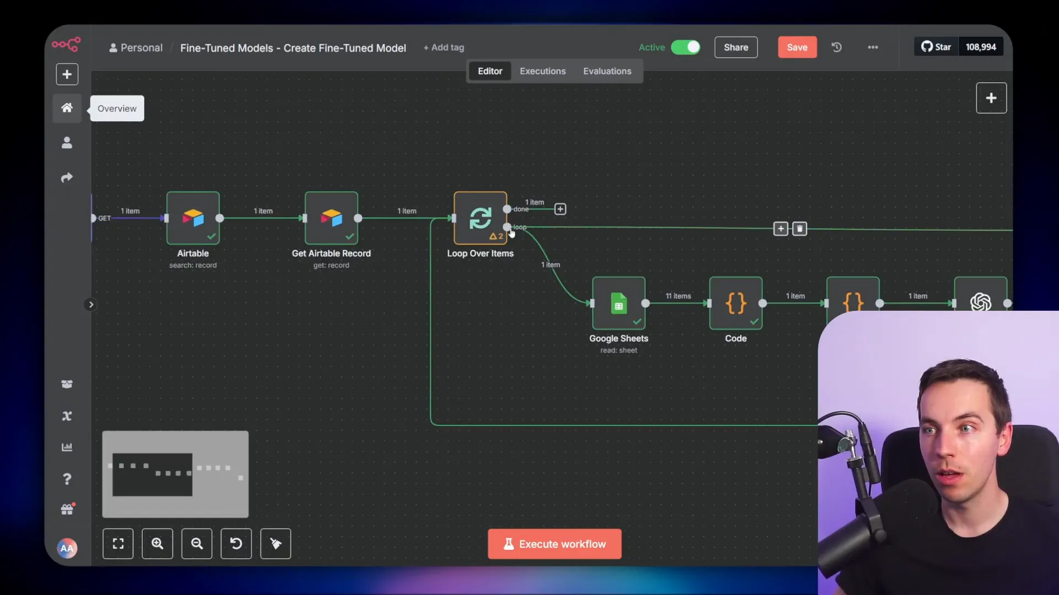
Task: Open the gift what's new icon
Action: click(67, 510)
